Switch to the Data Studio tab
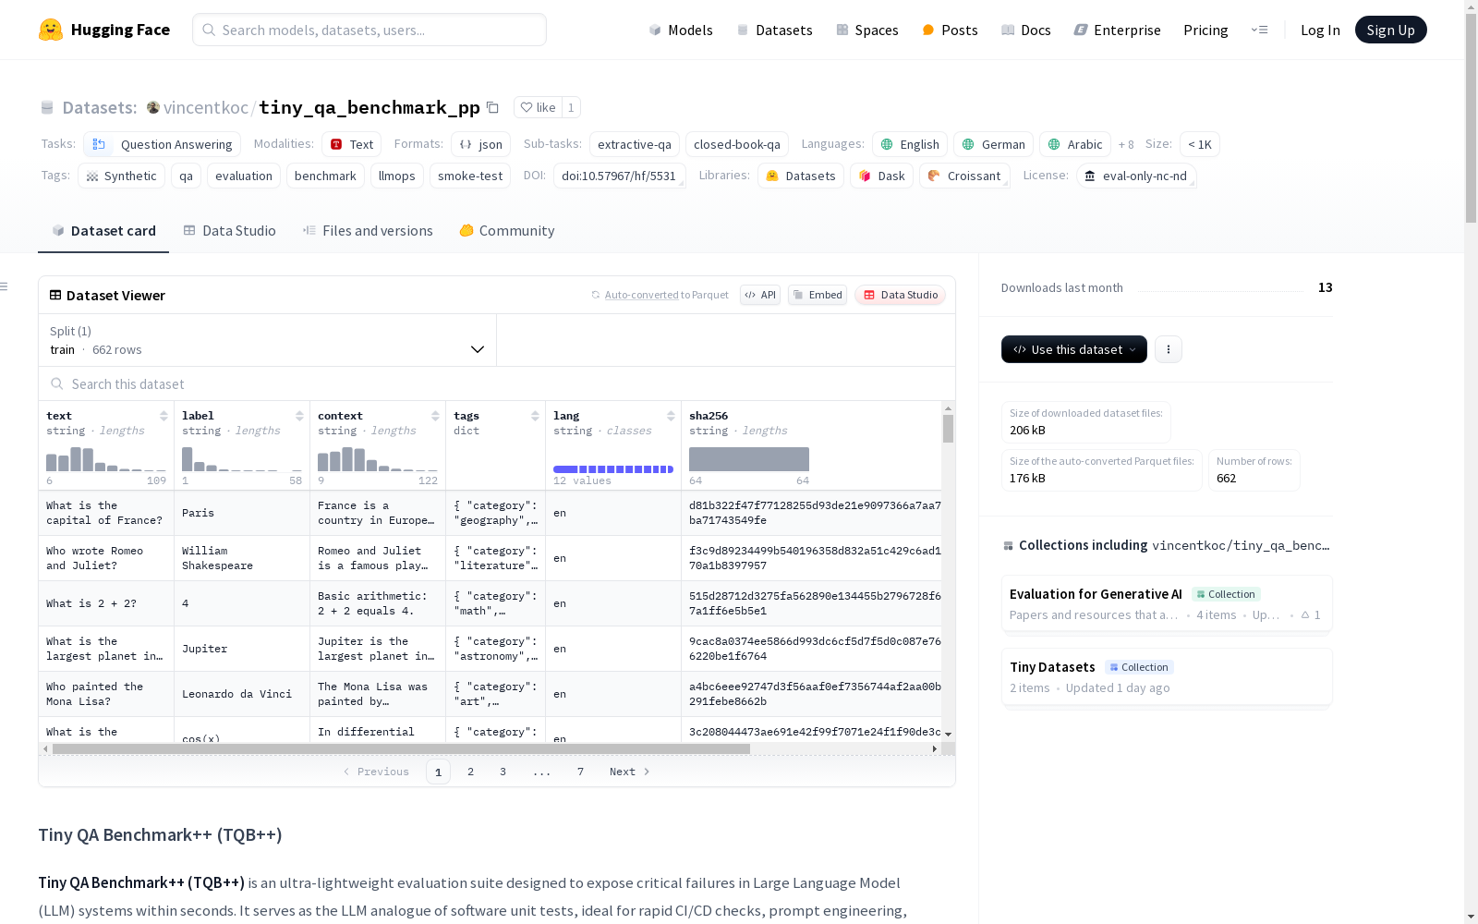The image size is (1478, 924). point(230,231)
